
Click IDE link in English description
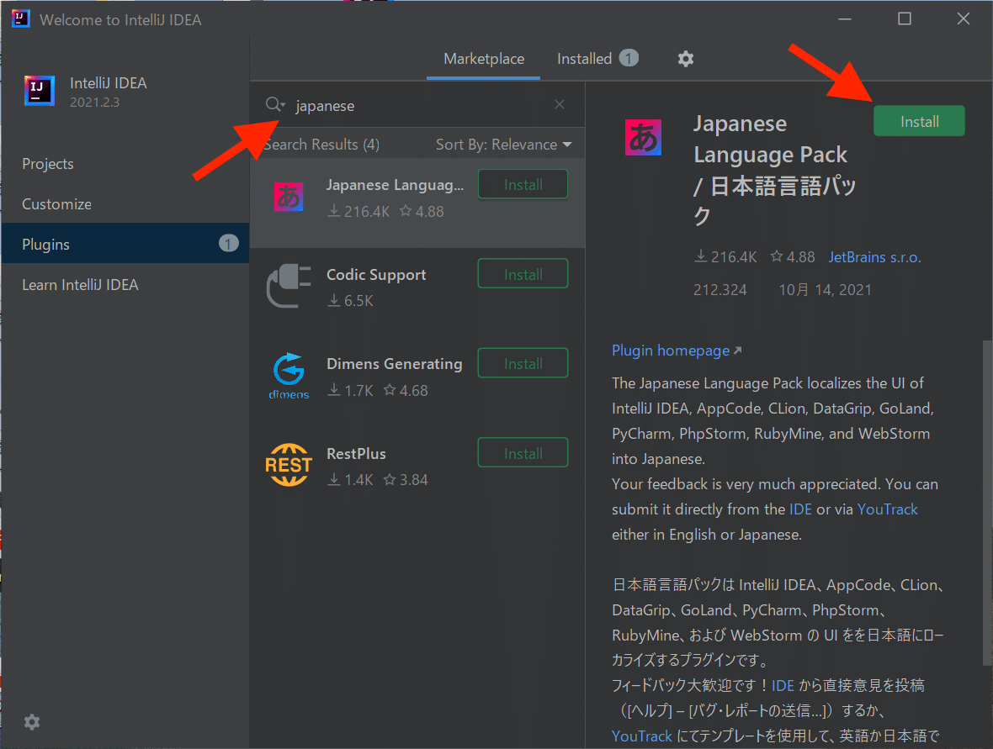[x=800, y=509]
